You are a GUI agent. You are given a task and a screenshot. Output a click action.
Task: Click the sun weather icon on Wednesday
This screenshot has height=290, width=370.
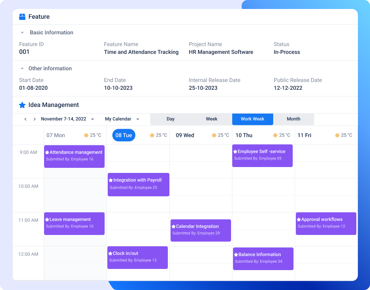(214, 135)
